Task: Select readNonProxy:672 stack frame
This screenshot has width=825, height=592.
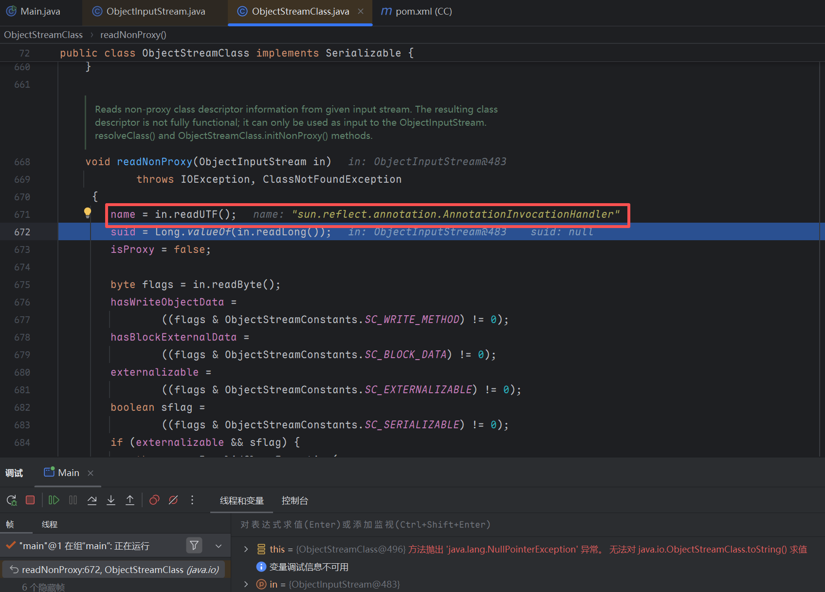Action: coord(114,570)
